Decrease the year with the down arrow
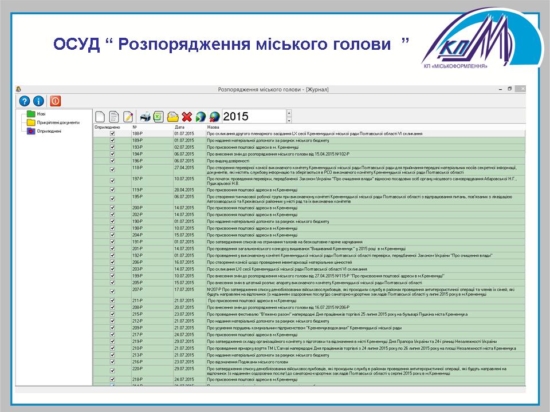Viewport: 550px width, 412px height. [x=289, y=120]
